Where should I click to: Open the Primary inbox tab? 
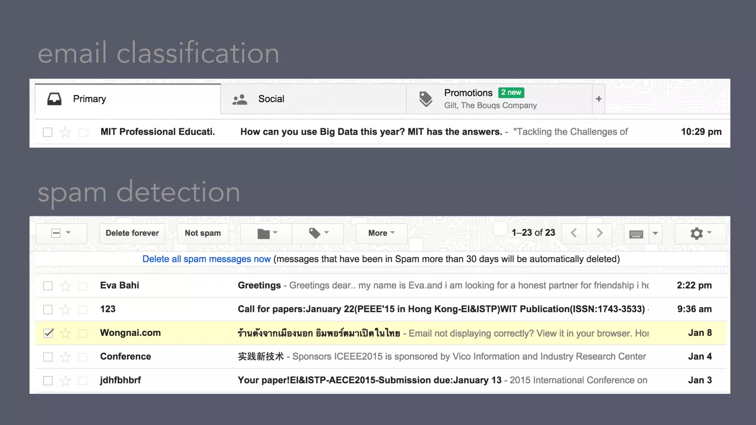[x=128, y=99]
